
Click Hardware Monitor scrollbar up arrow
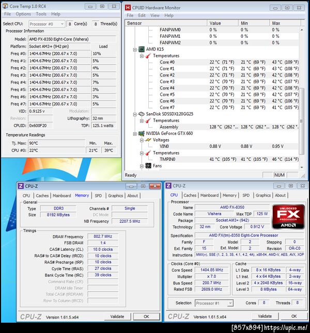[x=302, y=30]
